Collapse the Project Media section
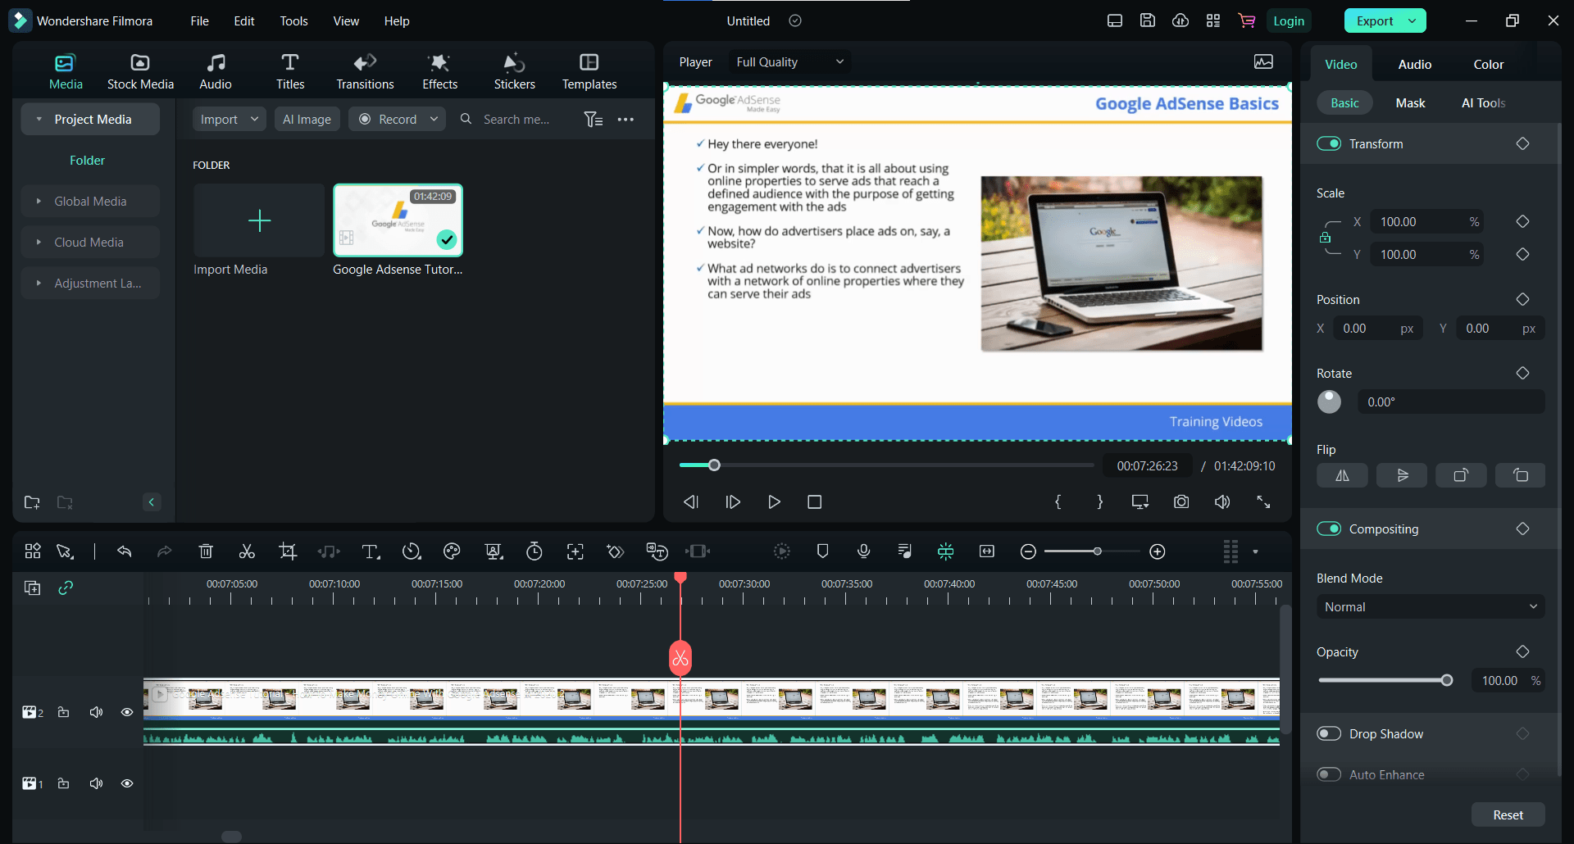 pos(39,120)
